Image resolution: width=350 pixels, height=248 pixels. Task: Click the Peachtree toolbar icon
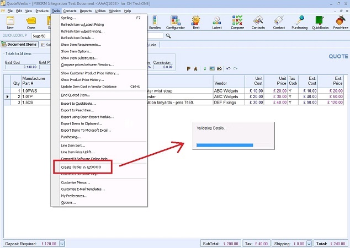coord(341,22)
